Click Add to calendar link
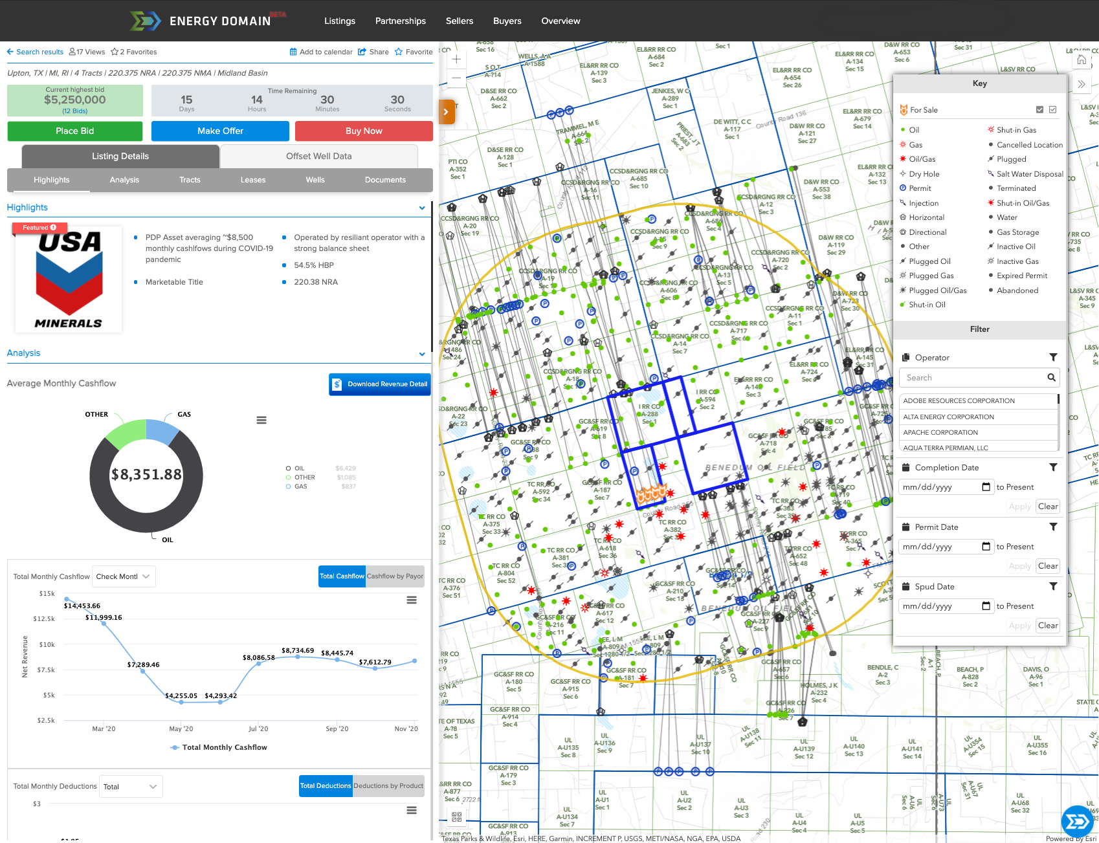Screen dimensions: 1099x843 [x=321, y=52]
